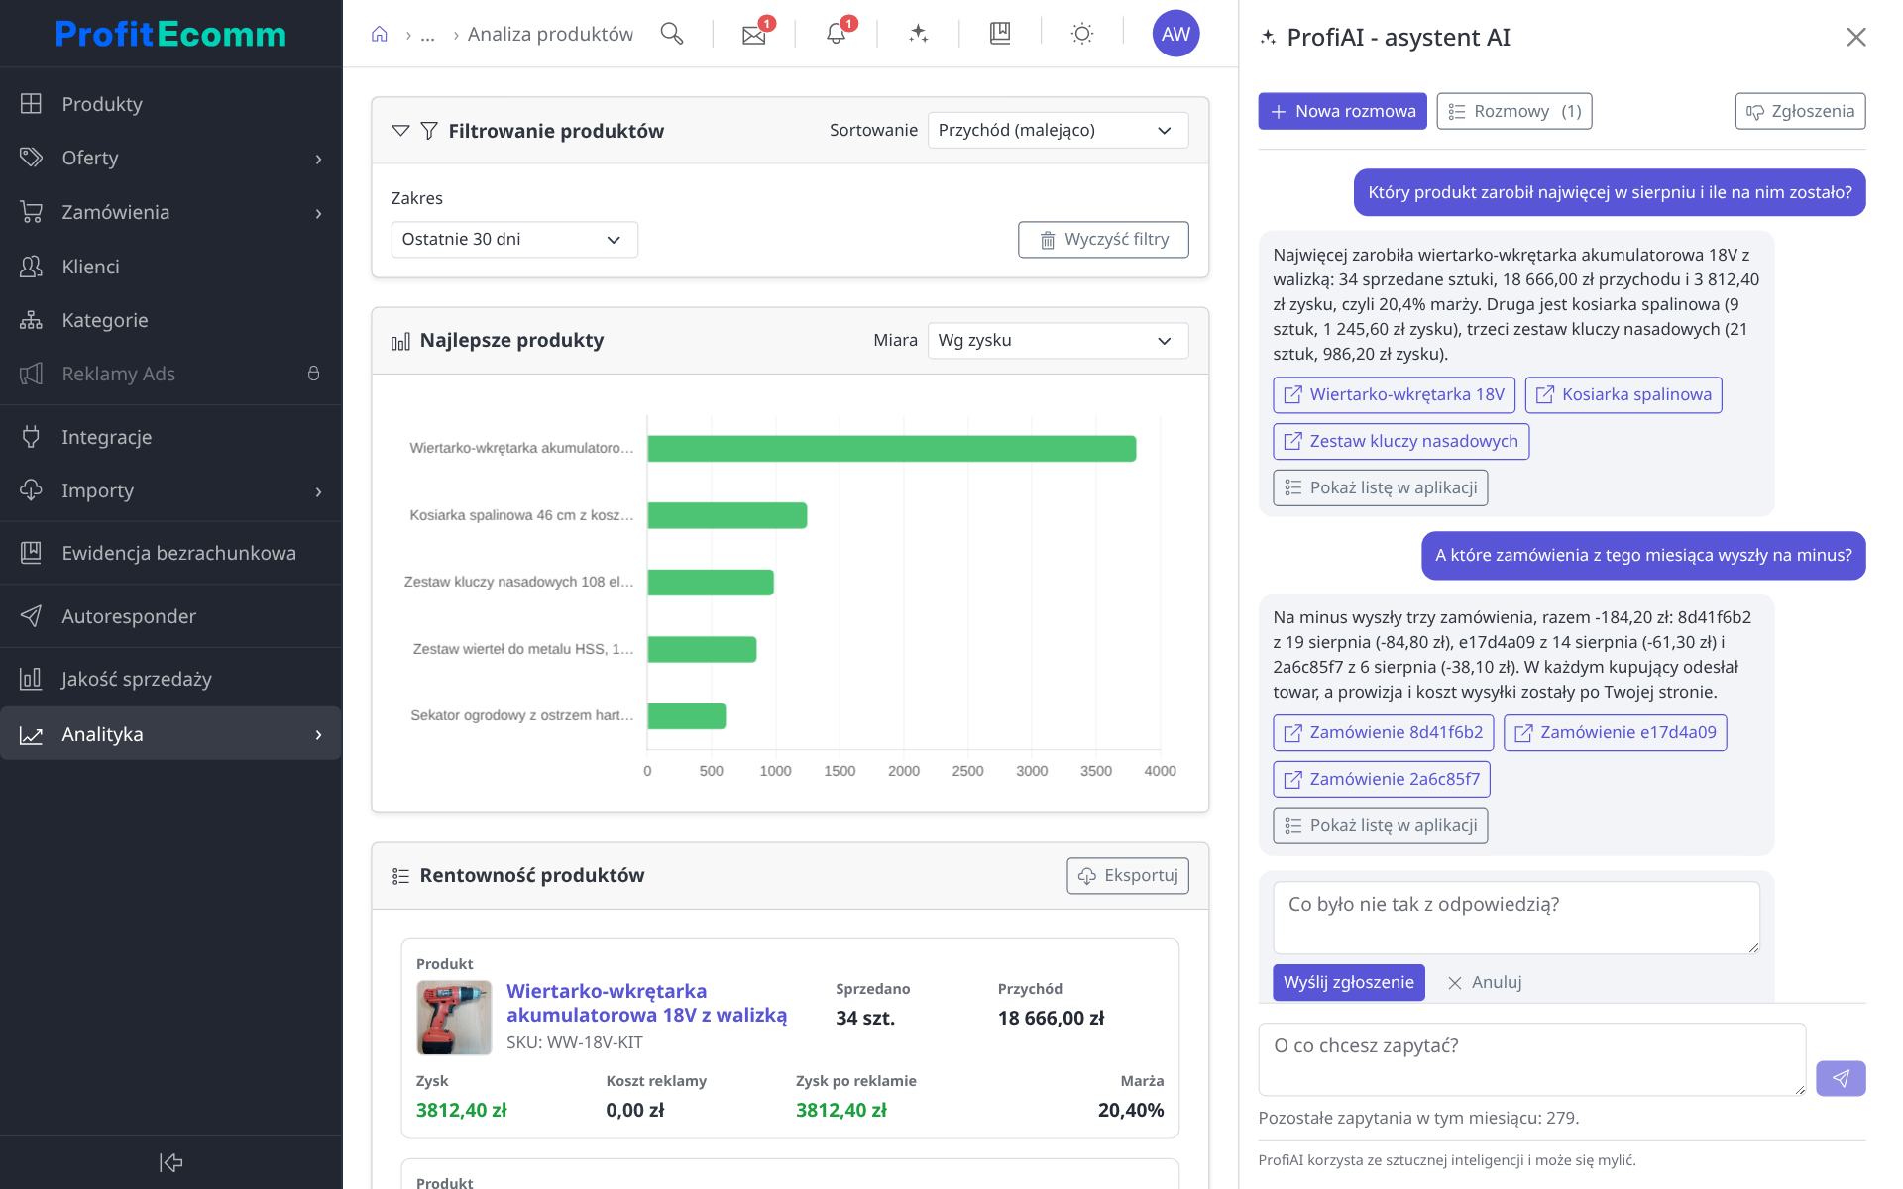Open the Sortowanie dropdown
Image resolution: width=1903 pixels, height=1189 pixels.
[x=1058, y=130]
